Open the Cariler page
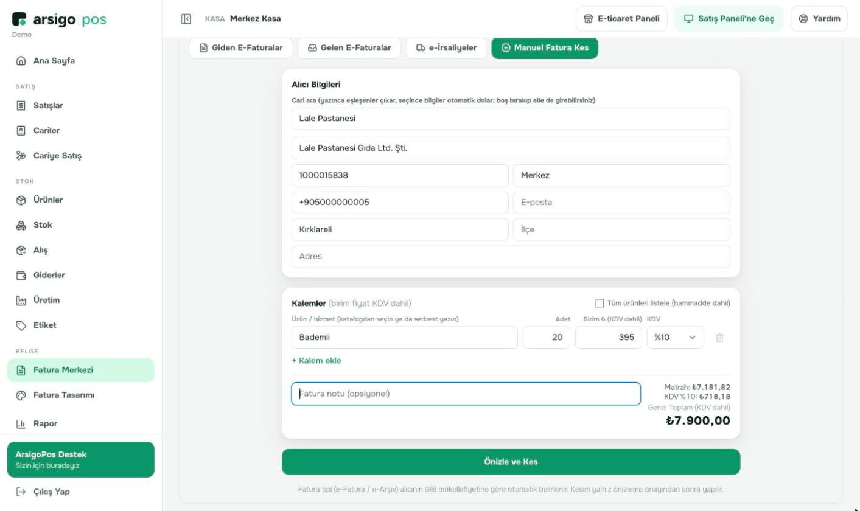 (x=81, y=131)
